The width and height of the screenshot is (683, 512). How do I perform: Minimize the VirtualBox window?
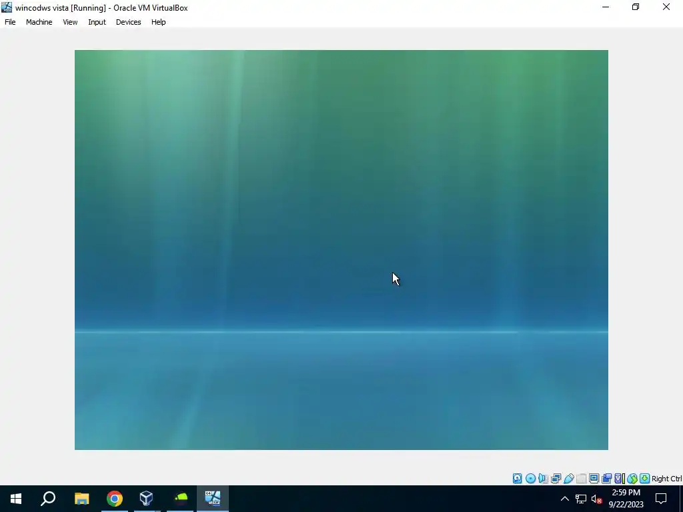pos(606,7)
